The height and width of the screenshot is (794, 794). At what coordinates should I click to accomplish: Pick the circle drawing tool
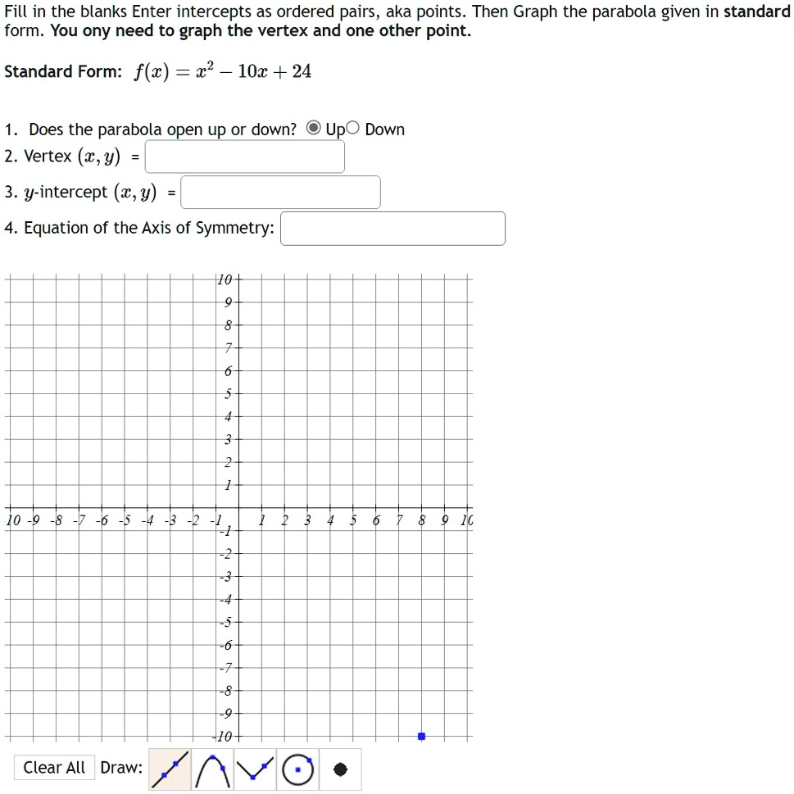(297, 769)
